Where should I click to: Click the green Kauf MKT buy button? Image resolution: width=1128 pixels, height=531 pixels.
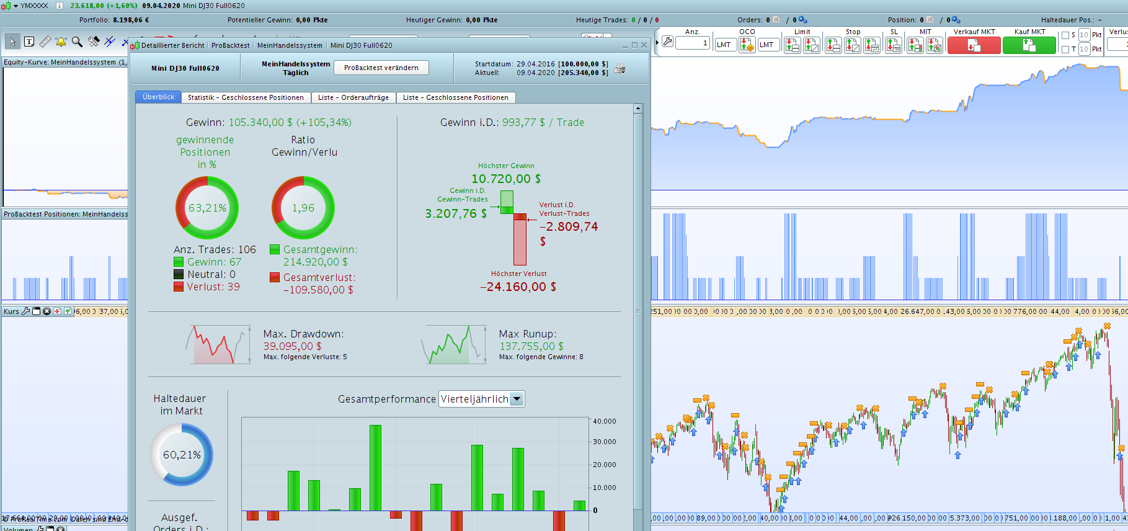coord(1029,45)
